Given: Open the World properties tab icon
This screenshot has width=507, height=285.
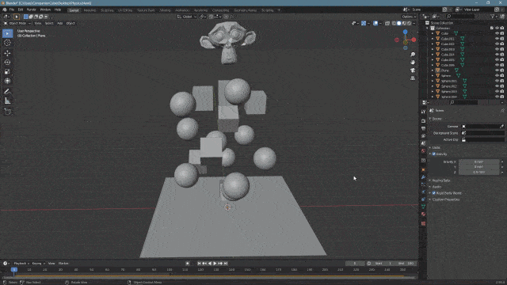Looking at the screenshot, I should point(423,151).
